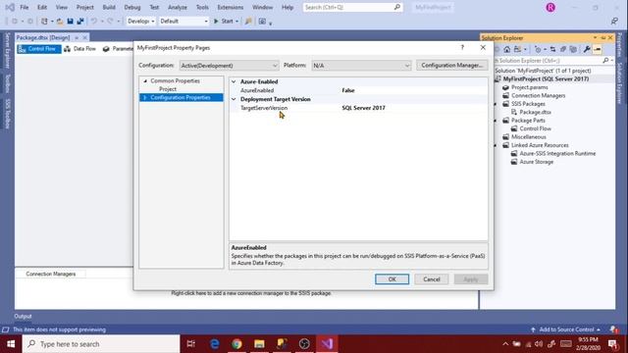Open the notification center icon
The width and height of the screenshot is (628, 353).
point(612,344)
